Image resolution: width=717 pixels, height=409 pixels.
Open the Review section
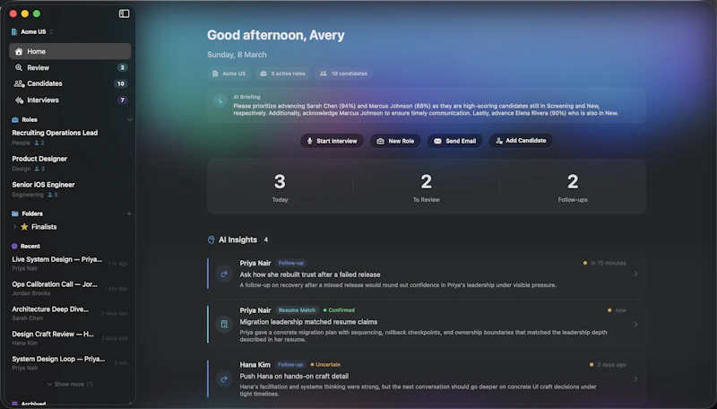pos(70,67)
